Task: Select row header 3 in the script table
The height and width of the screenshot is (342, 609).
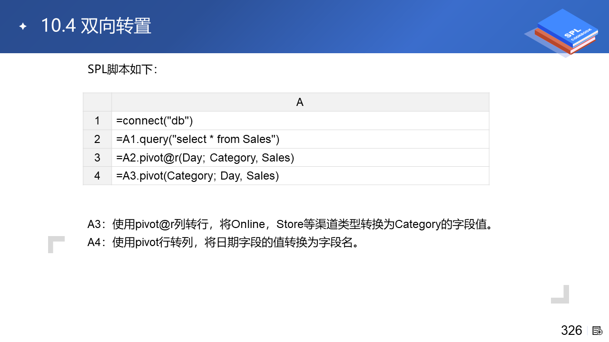Action: click(97, 157)
